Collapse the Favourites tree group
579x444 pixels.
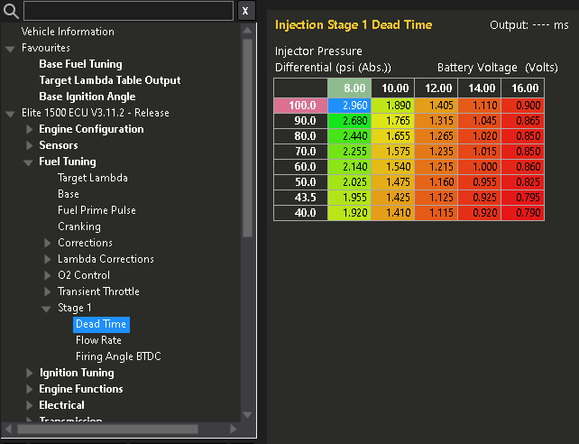pos(10,48)
